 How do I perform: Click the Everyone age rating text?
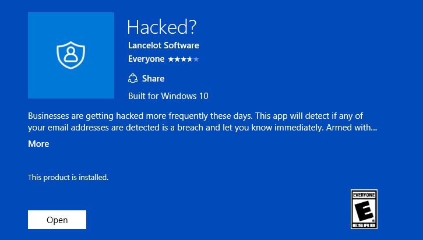146,59
